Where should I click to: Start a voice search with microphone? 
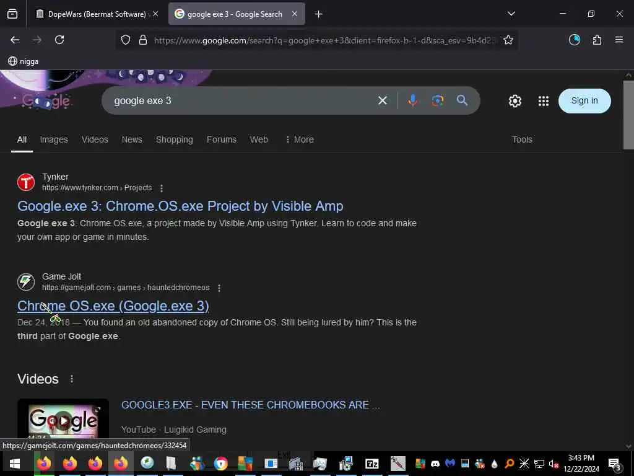pyautogui.click(x=413, y=100)
